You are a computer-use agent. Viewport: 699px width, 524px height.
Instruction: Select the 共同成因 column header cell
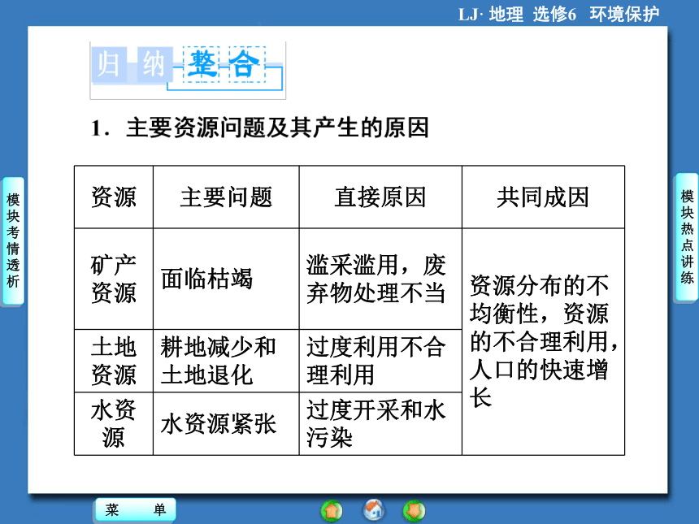(544, 197)
